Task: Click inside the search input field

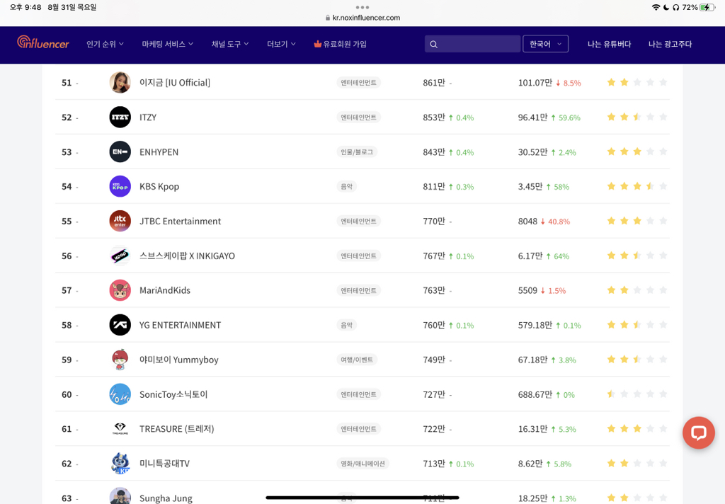Action: pos(472,44)
